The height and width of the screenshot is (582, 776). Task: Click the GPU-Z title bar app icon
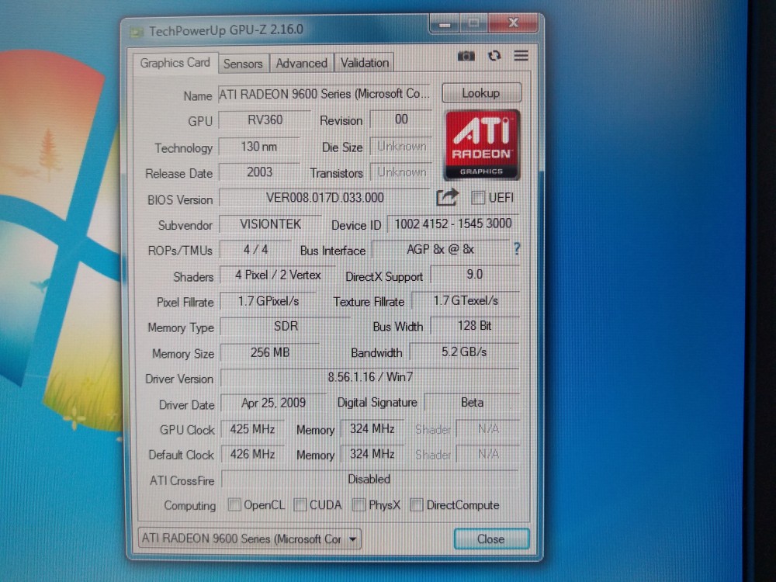click(136, 32)
